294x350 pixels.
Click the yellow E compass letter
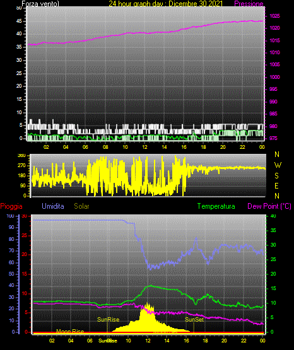click(x=276, y=185)
